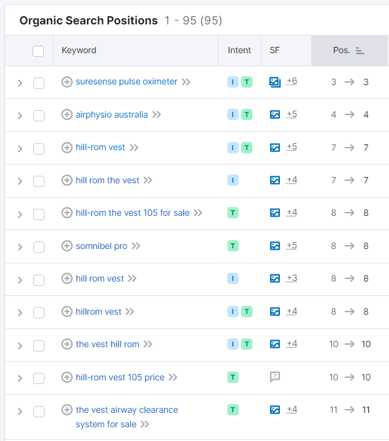
Task: Click plus icon next to hillrom vest
Action: pos(67,312)
